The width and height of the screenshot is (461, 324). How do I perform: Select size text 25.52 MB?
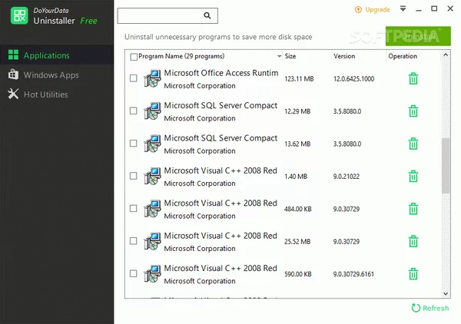click(297, 242)
